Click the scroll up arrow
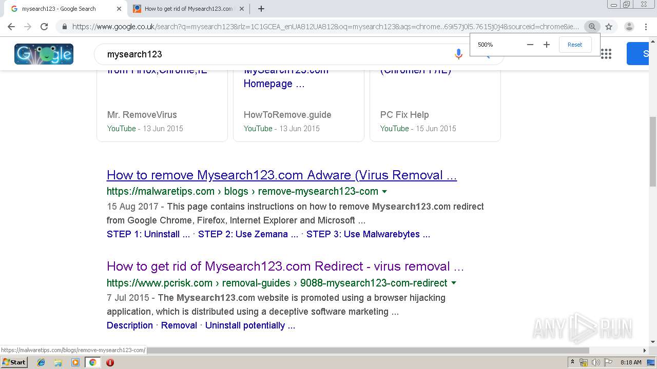The height and width of the screenshot is (369, 657). tap(653, 40)
